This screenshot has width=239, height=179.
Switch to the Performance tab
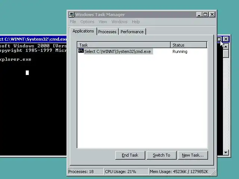coord(132,32)
